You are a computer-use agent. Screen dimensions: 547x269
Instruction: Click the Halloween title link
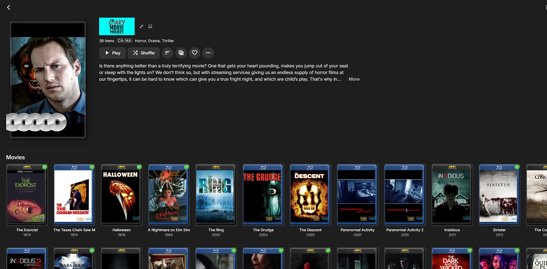(122, 230)
